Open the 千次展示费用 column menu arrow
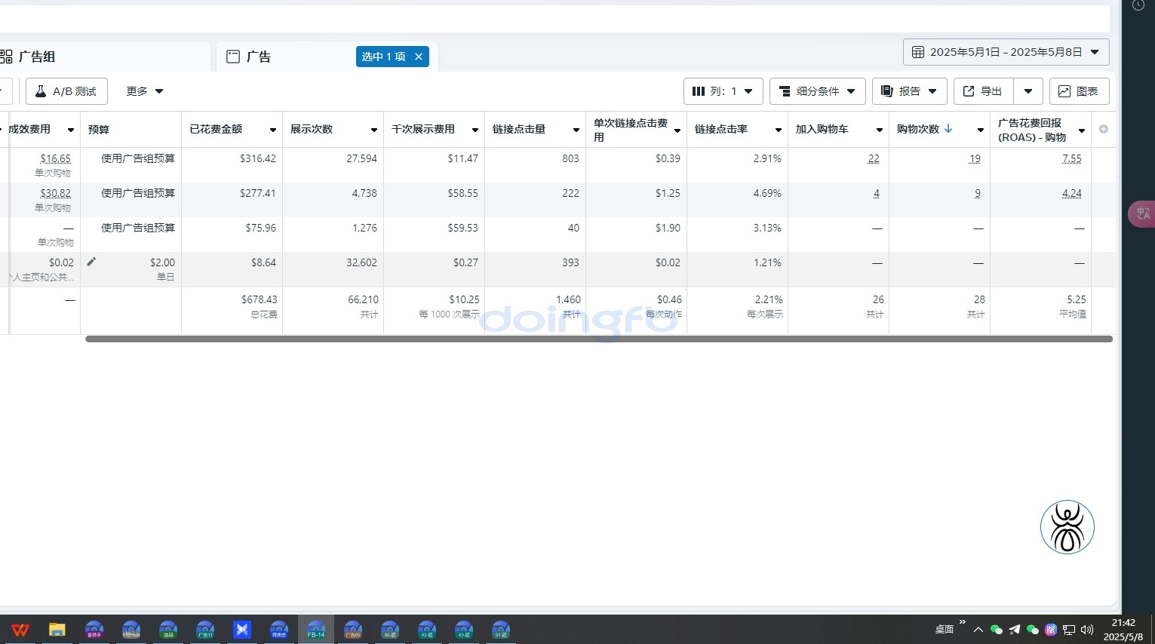This screenshot has height=644, width=1155. tap(475, 130)
